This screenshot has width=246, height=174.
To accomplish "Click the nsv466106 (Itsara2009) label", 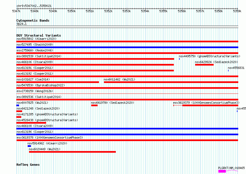I will (35, 62).
